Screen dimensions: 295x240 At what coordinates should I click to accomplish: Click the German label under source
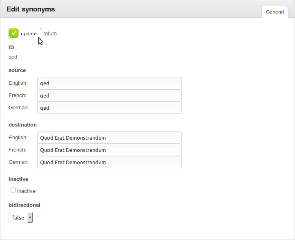click(19, 107)
